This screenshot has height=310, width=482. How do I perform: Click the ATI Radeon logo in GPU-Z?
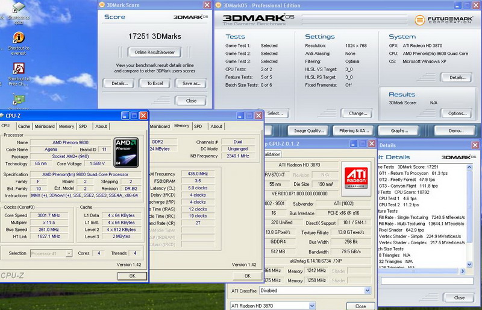tap(356, 179)
